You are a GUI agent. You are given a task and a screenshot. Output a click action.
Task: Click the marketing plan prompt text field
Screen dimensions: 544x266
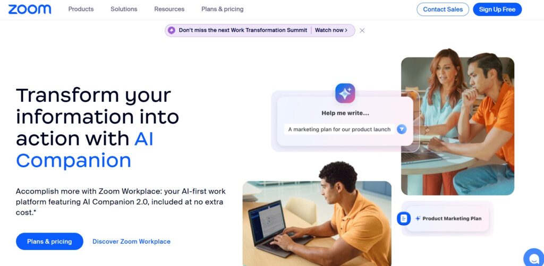coord(339,130)
